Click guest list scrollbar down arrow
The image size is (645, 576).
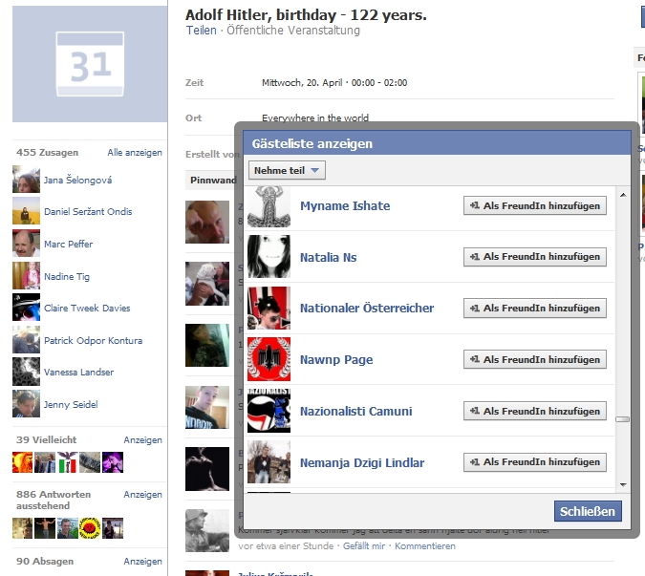click(623, 485)
